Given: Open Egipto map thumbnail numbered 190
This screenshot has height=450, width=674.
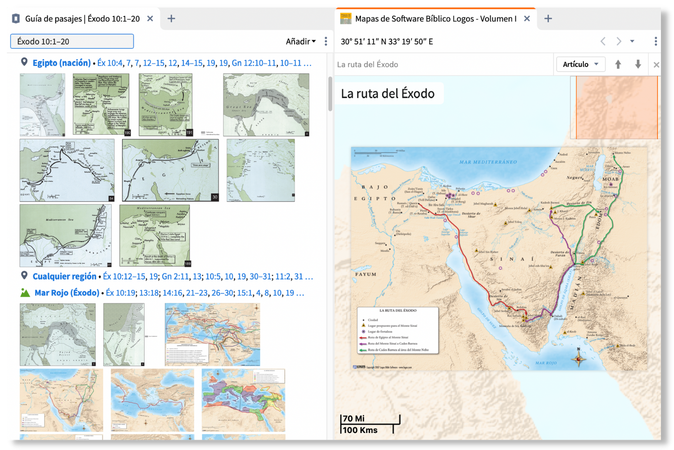Looking at the screenshot, I should click(101, 104).
